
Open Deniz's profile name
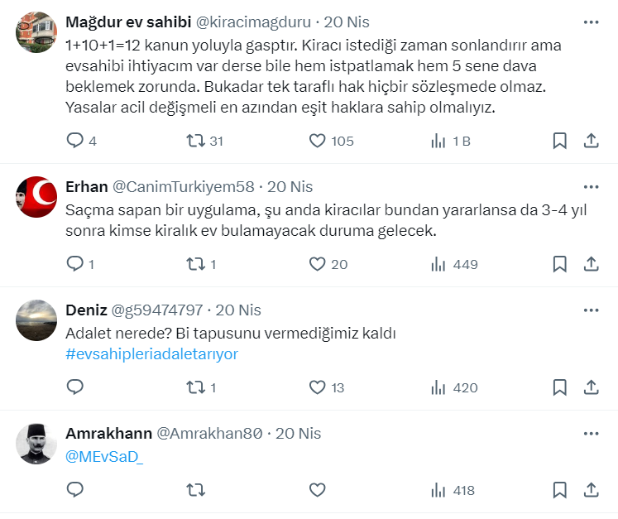coord(86,310)
